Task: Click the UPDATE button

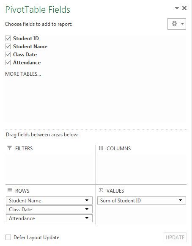Action: [x=175, y=238]
